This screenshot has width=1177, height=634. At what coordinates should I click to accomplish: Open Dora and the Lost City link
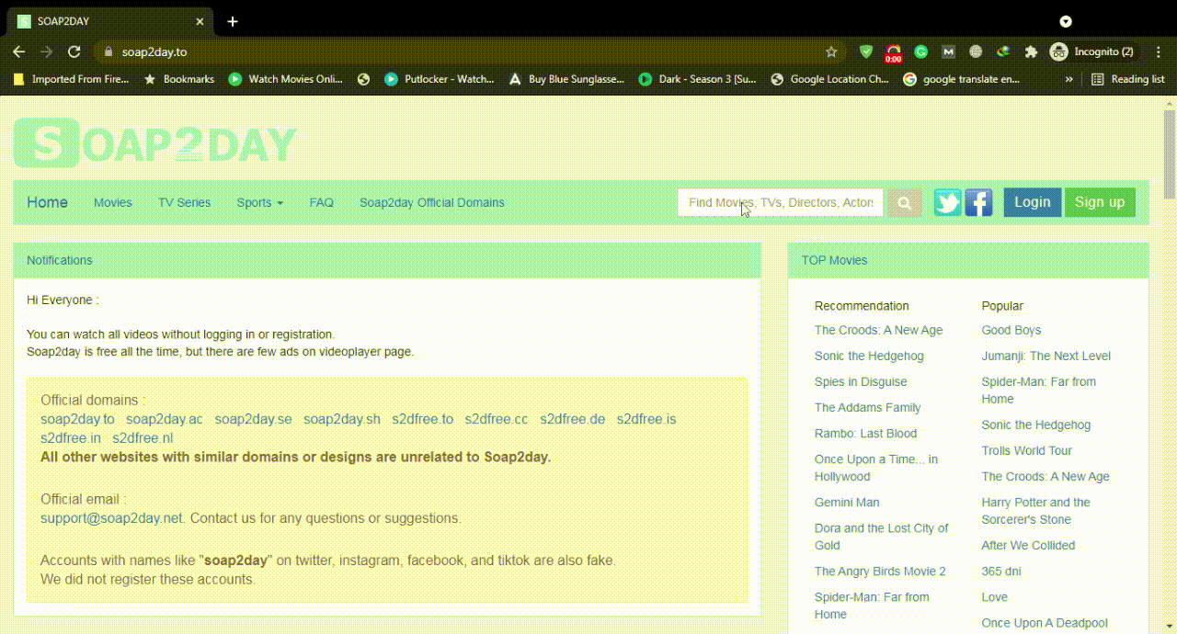tap(881, 537)
